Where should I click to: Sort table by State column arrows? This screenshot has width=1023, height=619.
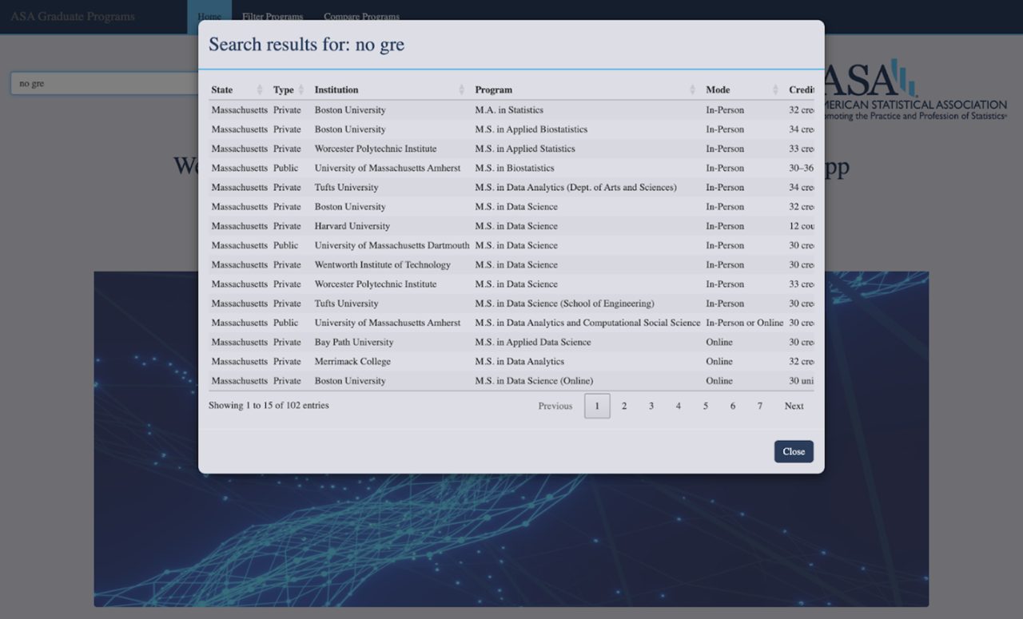coord(260,89)
